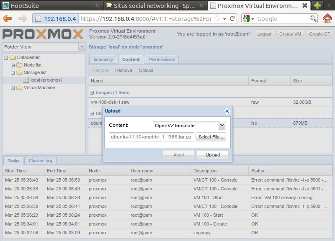The width and height of the screenshot is (335, 241).
Task: Switch to the Cluster log tab
Action: click(40, 161)
